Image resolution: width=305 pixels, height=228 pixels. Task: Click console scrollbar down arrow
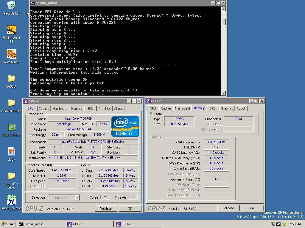click(x=223, y=93)
